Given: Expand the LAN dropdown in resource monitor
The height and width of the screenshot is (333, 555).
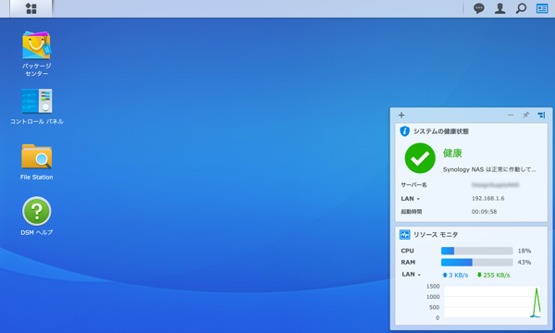Looking at the screenshot, I should [412, 274].
